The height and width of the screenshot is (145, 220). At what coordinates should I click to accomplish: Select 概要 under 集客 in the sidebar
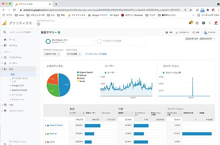pyautogui.click(x=13, y=75)
